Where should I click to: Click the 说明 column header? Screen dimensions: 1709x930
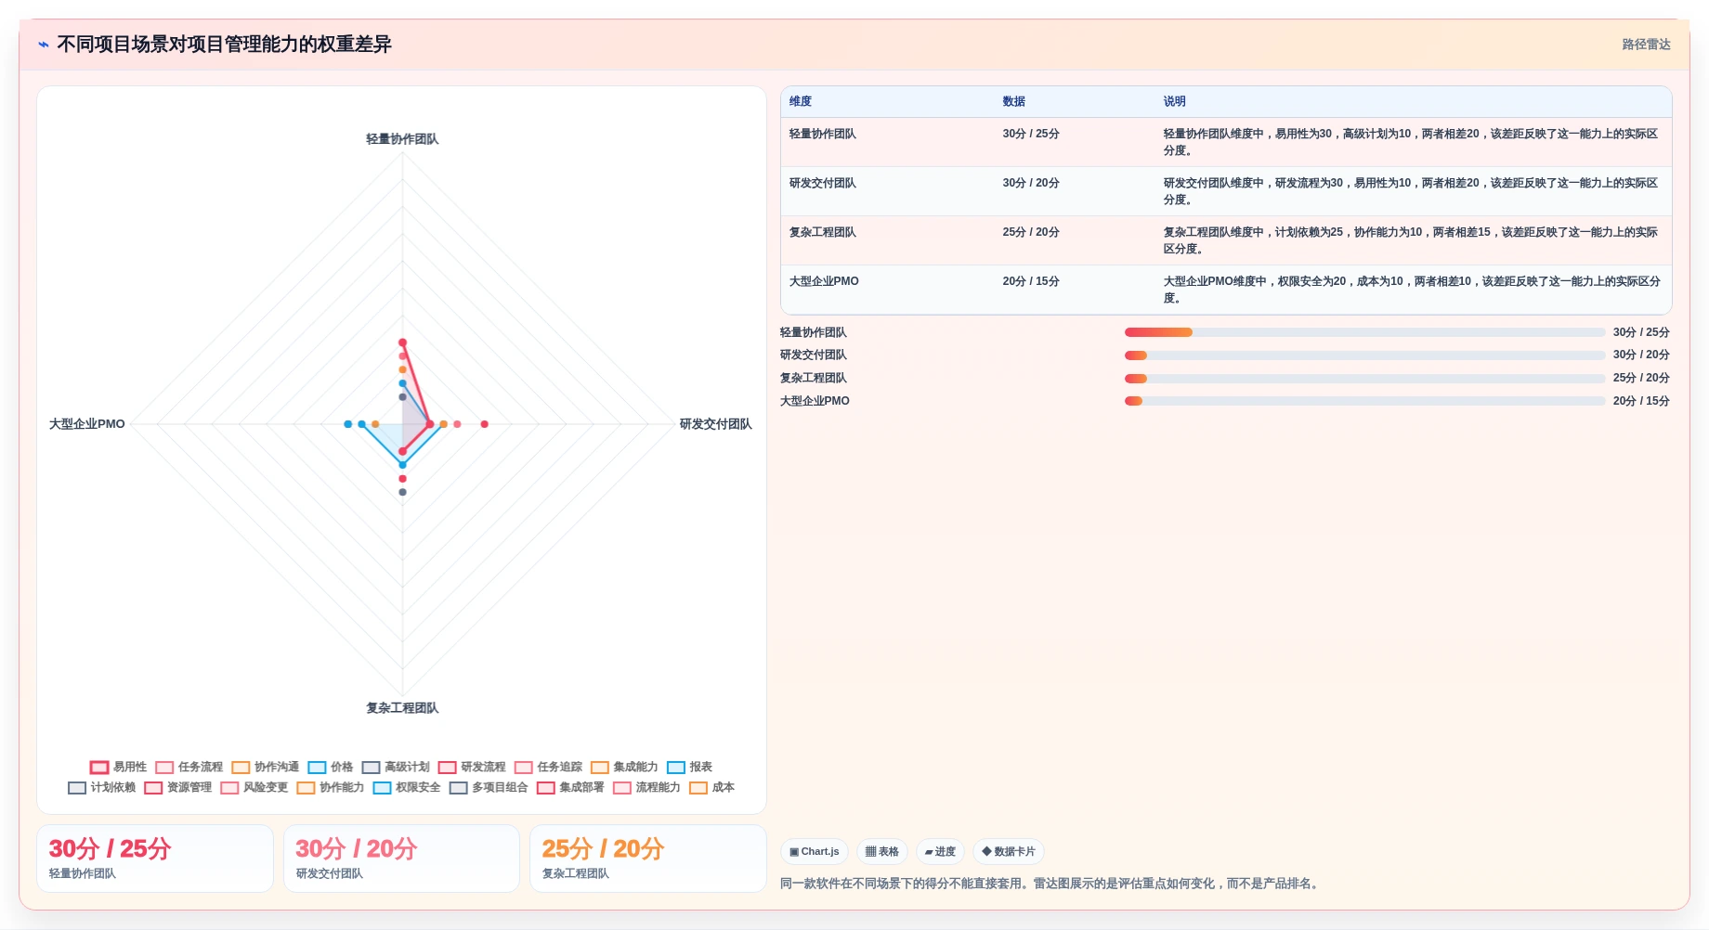(x=1174, y=101)
